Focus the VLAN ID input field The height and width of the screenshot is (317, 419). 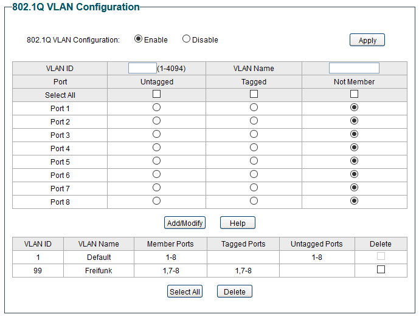[x=142, y=68]
